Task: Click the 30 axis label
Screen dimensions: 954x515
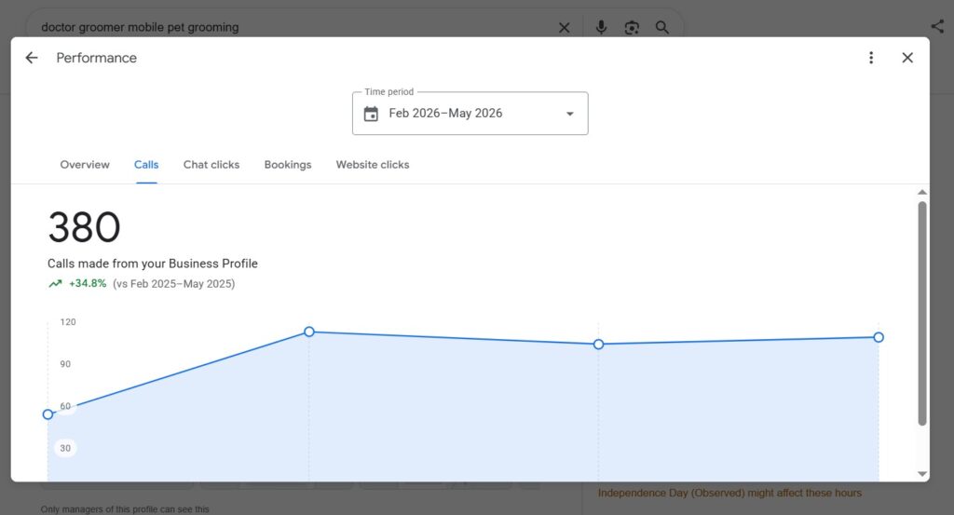Action: (x=65, y=448)
